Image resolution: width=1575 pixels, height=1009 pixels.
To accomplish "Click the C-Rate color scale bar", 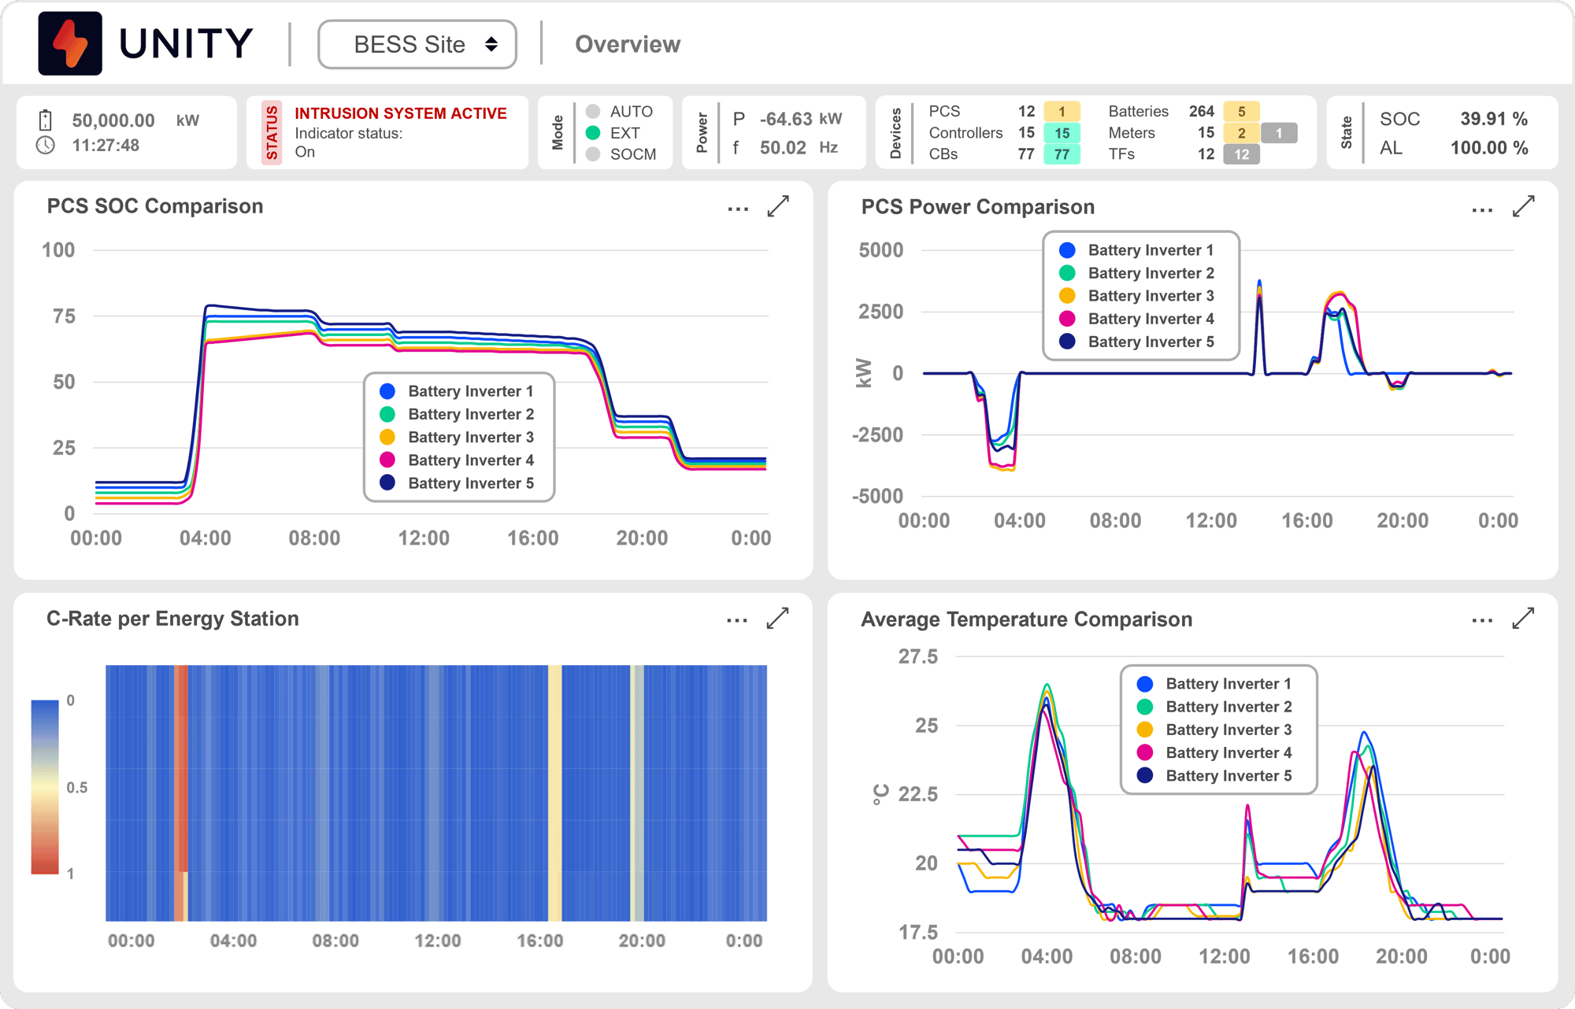I will [x=45, y=786].
